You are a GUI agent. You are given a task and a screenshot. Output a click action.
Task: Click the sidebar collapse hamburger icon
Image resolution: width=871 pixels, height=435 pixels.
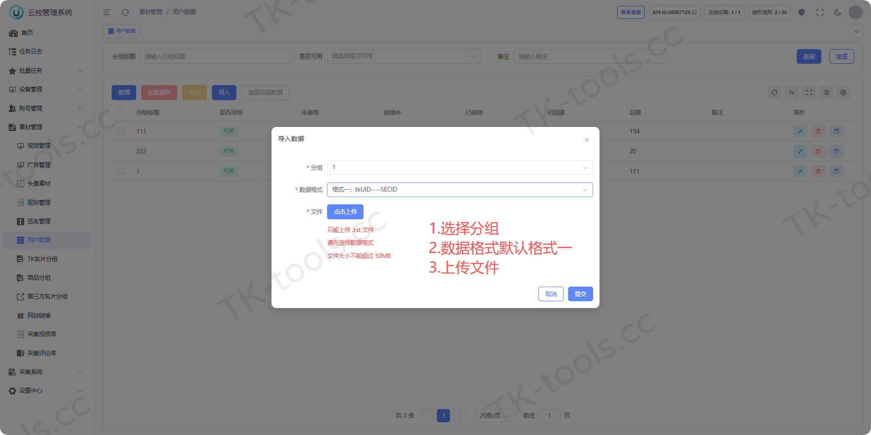(107, 12)
